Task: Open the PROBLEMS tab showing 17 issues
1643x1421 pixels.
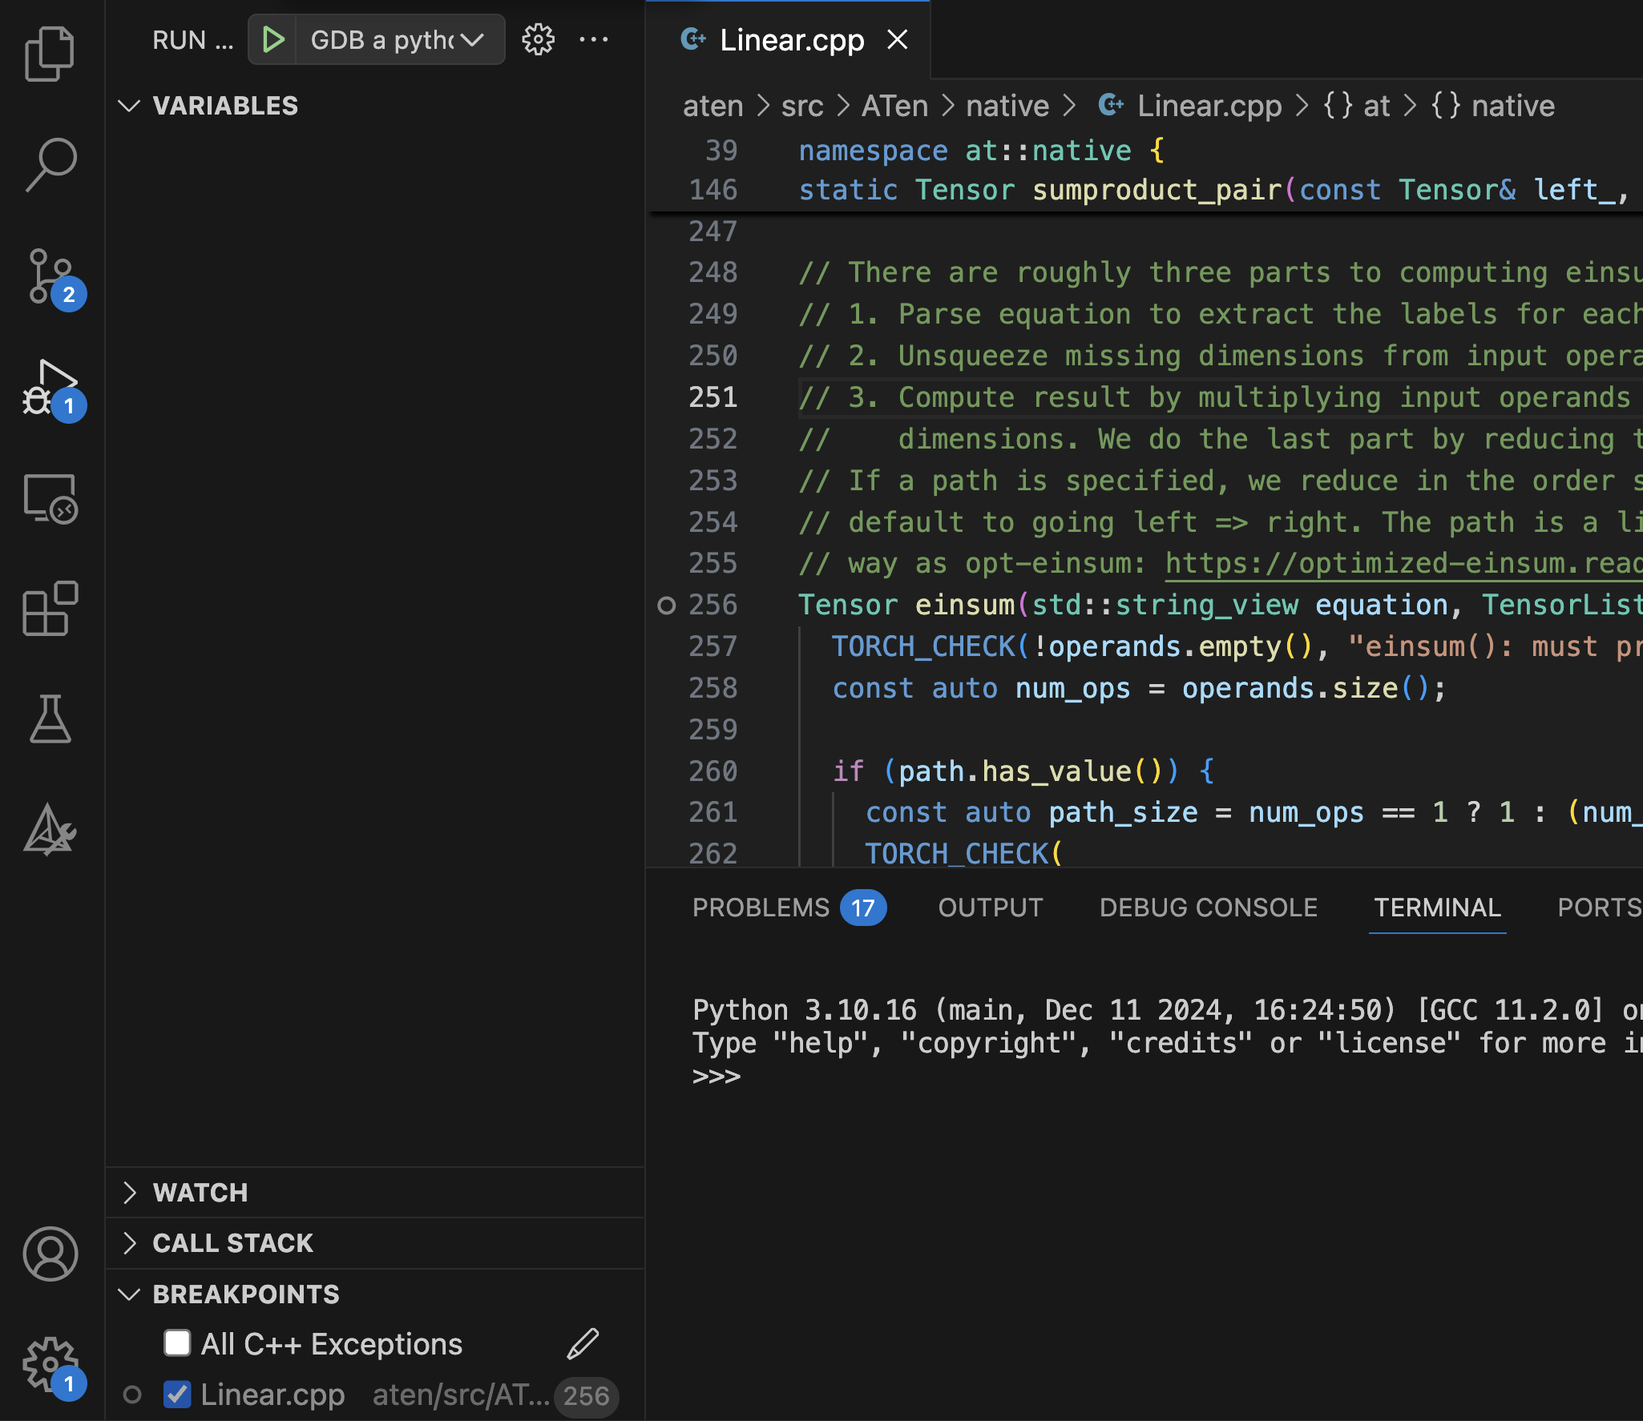Action: click(x=761, y=908)
